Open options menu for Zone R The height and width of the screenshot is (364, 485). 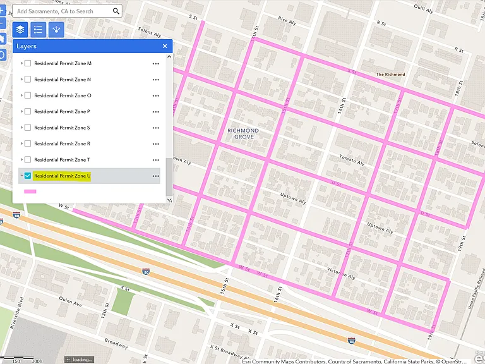156,144
